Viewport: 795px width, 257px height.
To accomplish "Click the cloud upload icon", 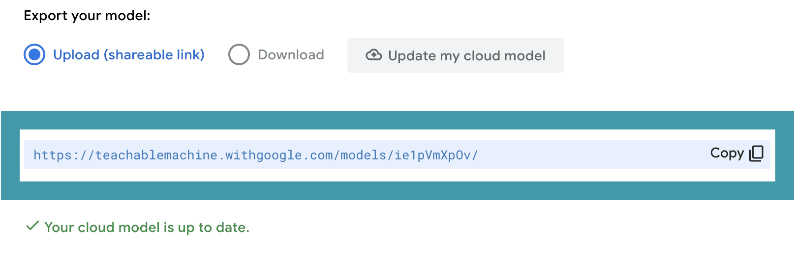I will (374, 55).
